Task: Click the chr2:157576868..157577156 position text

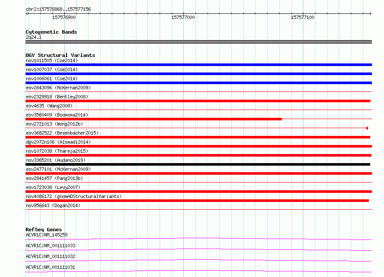Action: tap(58, 9)
